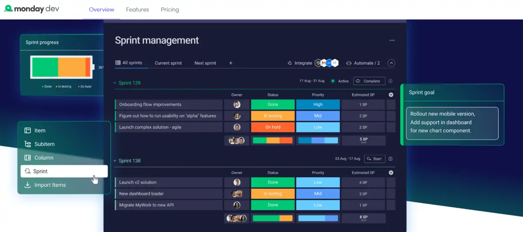Choose Sprint from the add menu

click(64, 171)
